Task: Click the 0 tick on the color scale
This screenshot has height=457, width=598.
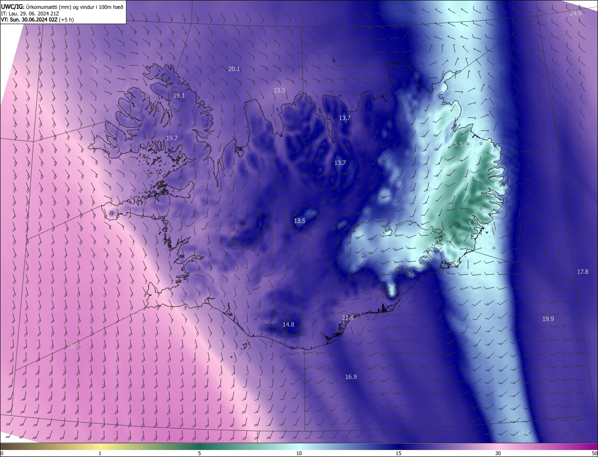Action: point(2,454)
